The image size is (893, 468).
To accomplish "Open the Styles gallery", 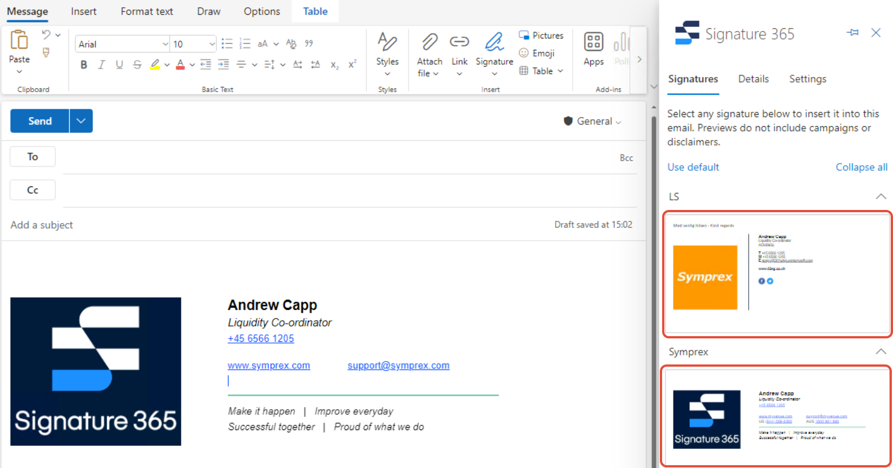I will pyautogui.click(x=387, y=54).
